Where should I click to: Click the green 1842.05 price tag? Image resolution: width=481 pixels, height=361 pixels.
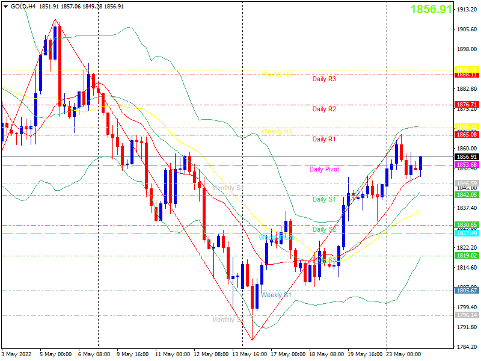[467, 195]
